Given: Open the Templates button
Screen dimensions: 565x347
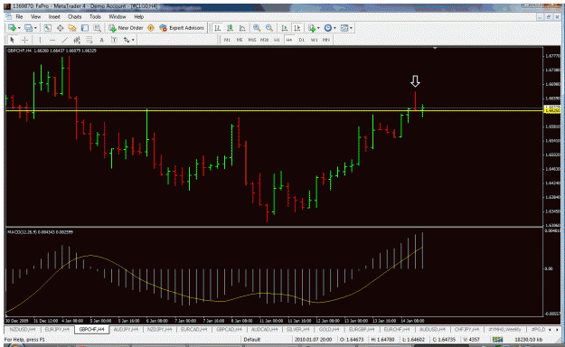Looking at the screenshot, I should point(344,28).
